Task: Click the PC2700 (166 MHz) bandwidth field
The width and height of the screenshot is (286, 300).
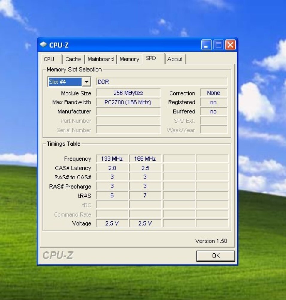Action: pos(128,102)
